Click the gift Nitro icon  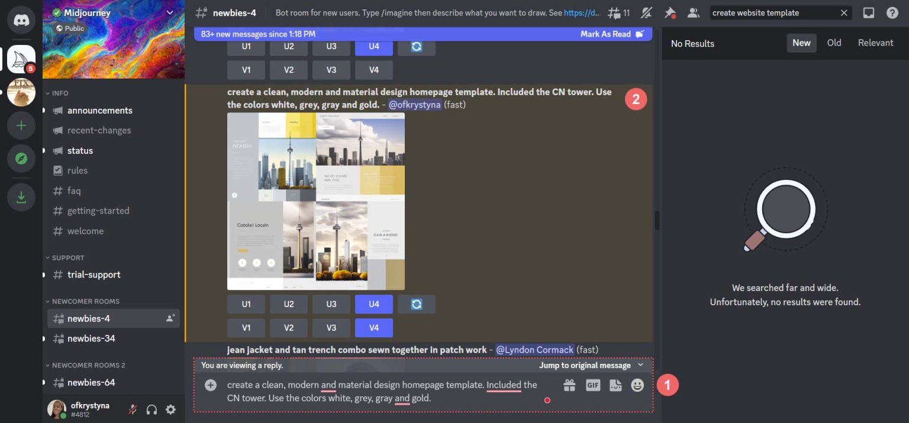click(x=569, y=385)
